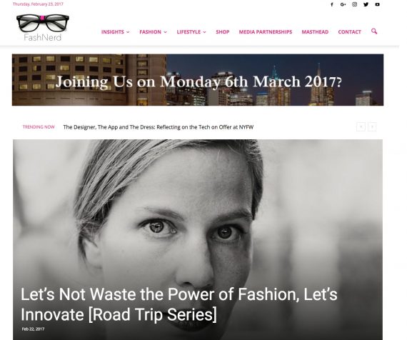The height and width of the screenshot is (340, 407).
Task: Click the search magnifier icon
Action: [x=374, y=31]
